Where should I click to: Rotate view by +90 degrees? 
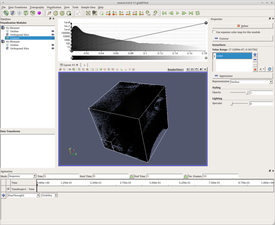click(147, 13)
